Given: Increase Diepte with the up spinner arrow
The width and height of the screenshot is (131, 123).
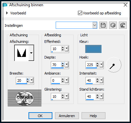Looking at the screenshot, I should pos(63,63).
